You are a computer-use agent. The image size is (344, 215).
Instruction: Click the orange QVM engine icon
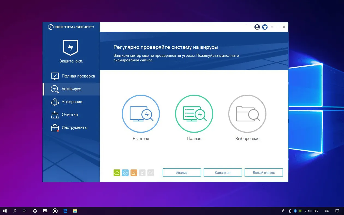click(x=134, y=172)
